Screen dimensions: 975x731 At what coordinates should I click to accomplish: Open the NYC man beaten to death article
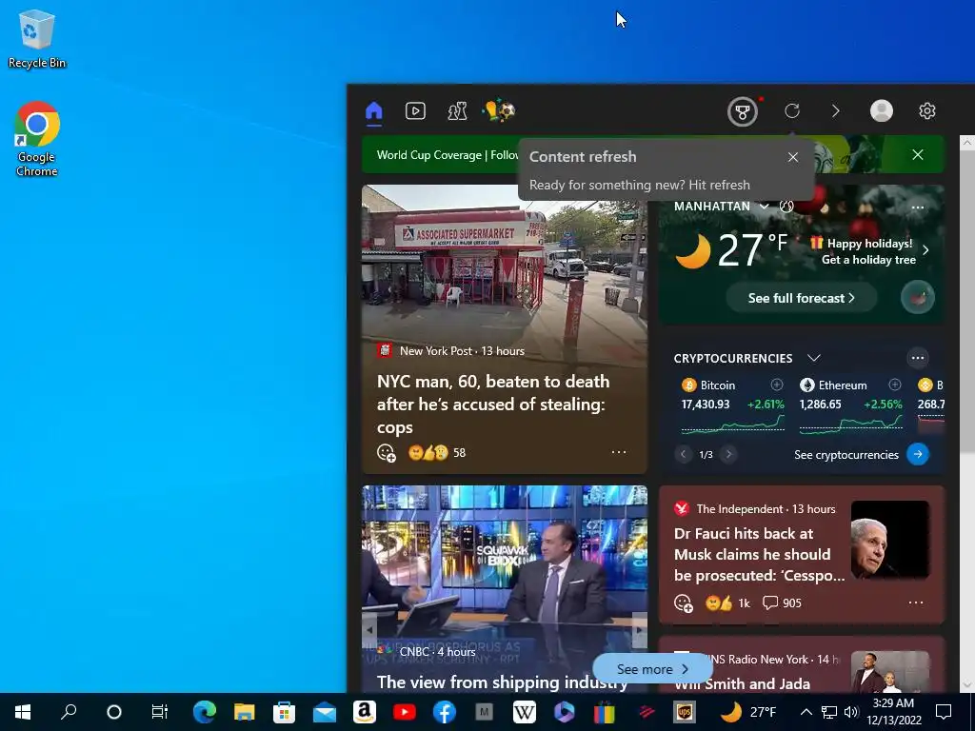493,404
